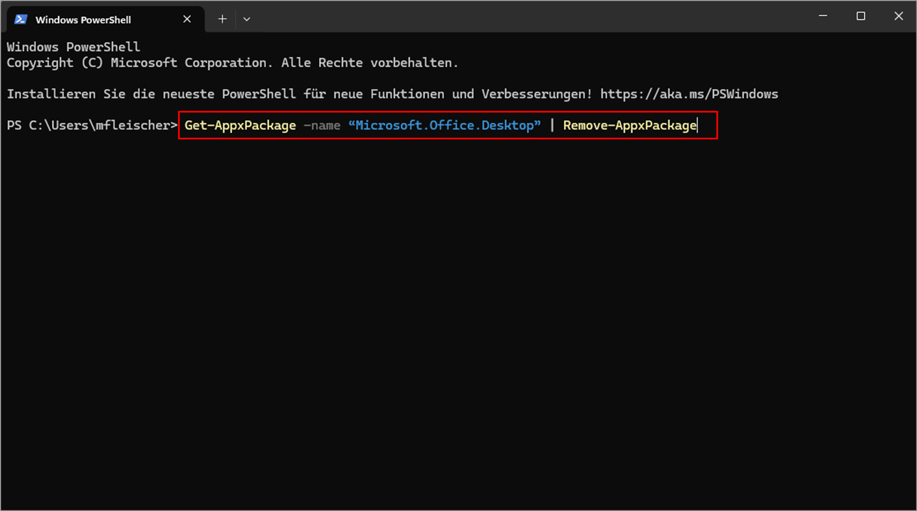This screenshot has width=917, height=511.
Task: Click the pipe symbol in the command
Action: (x=553, y=125)
